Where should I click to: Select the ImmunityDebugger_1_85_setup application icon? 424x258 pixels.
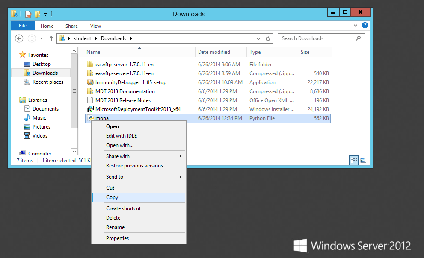point(90,82)
